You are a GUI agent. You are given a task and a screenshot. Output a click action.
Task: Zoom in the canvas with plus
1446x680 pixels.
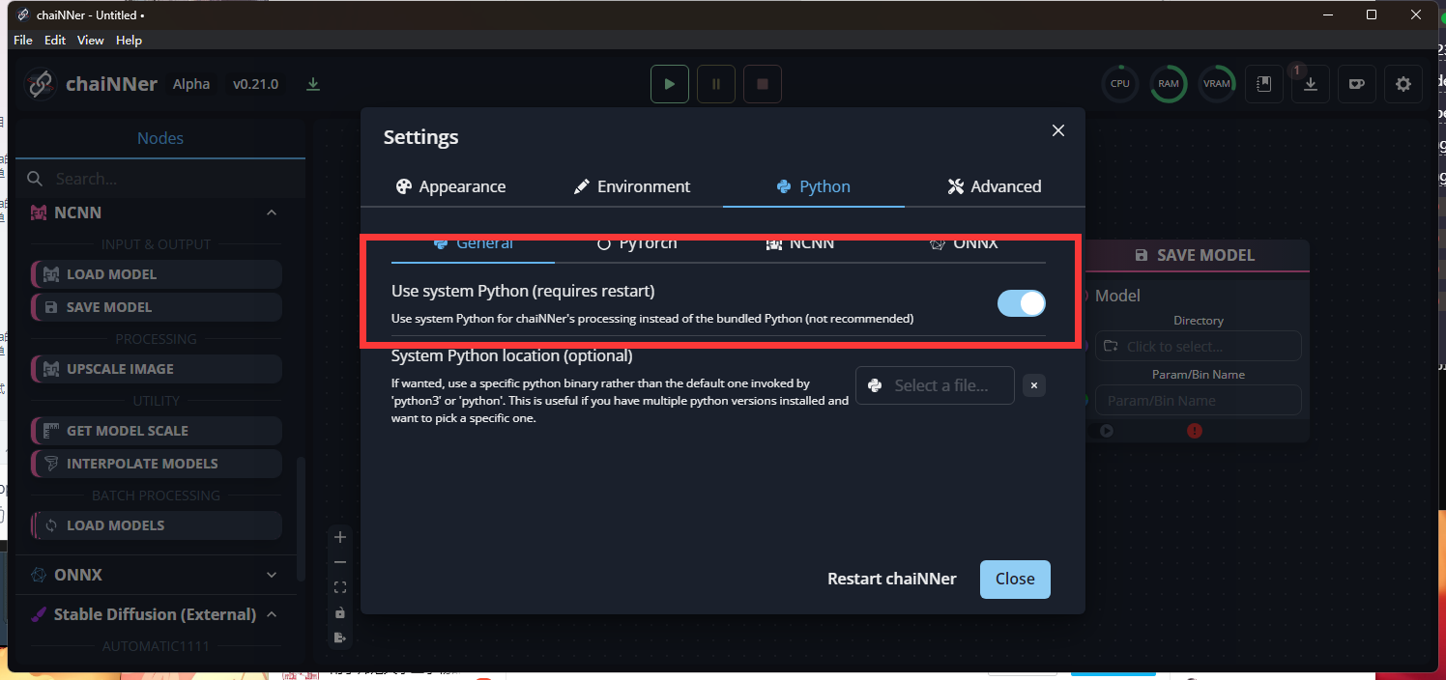click(x=339, y=537)
